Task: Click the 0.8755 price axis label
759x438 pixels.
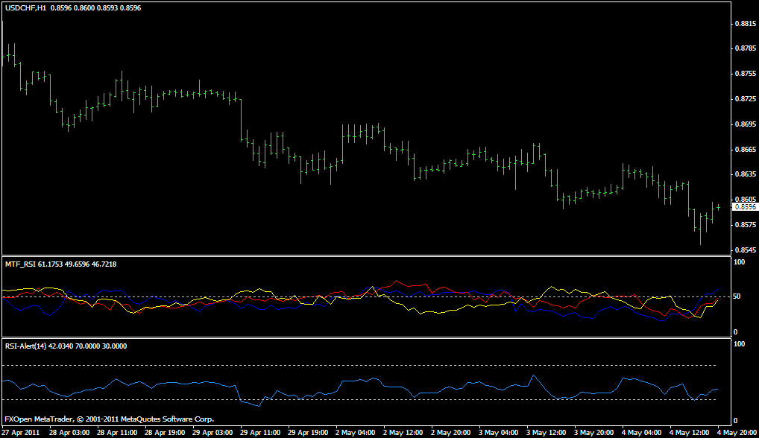Action: click(x=746, y=74)
